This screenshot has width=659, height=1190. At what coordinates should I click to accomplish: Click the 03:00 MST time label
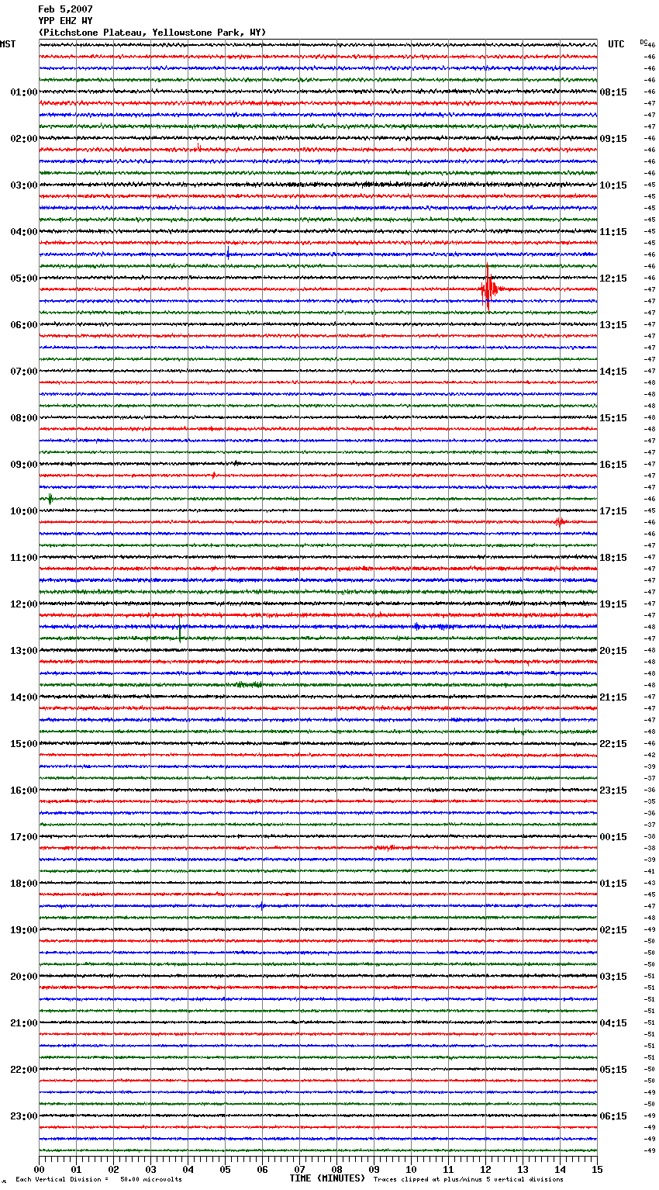24,185
